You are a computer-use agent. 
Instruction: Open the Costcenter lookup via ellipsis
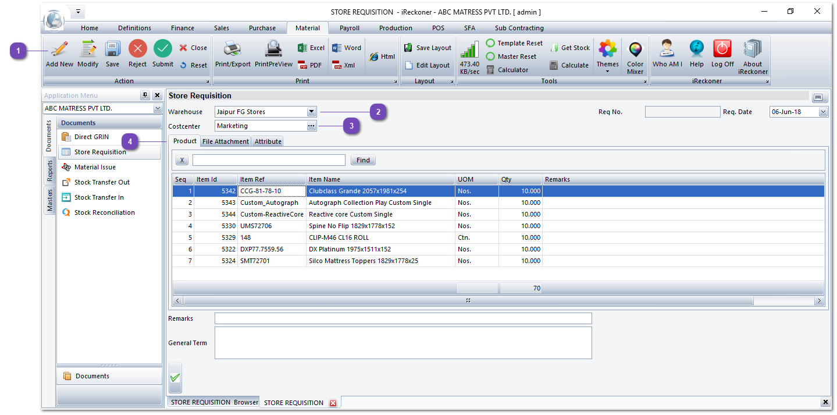click(312, 126)
